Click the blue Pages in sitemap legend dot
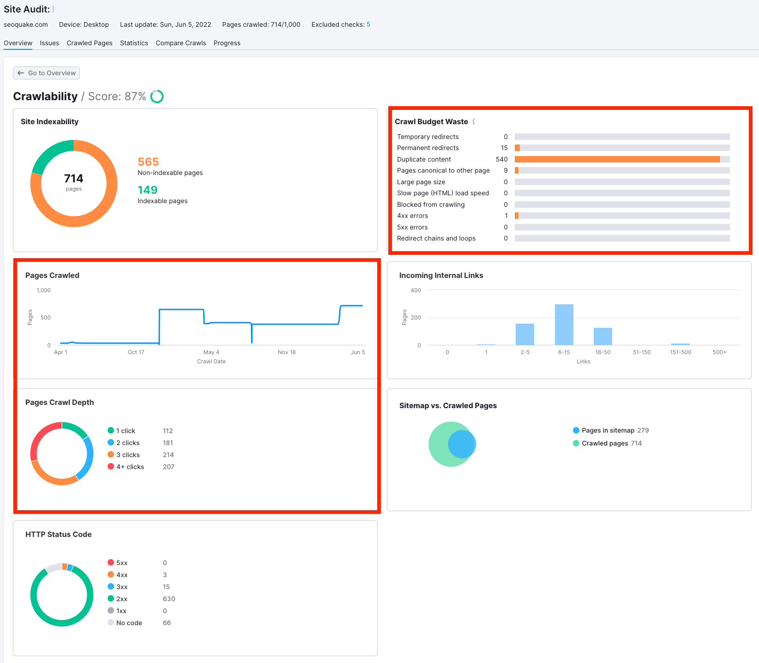Screen dimensions: 759x663 pyautogui.click(x=576, y=430)
